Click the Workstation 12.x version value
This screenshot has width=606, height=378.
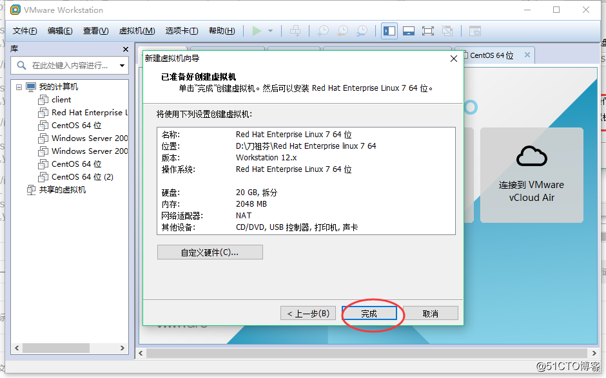[266, 158]
